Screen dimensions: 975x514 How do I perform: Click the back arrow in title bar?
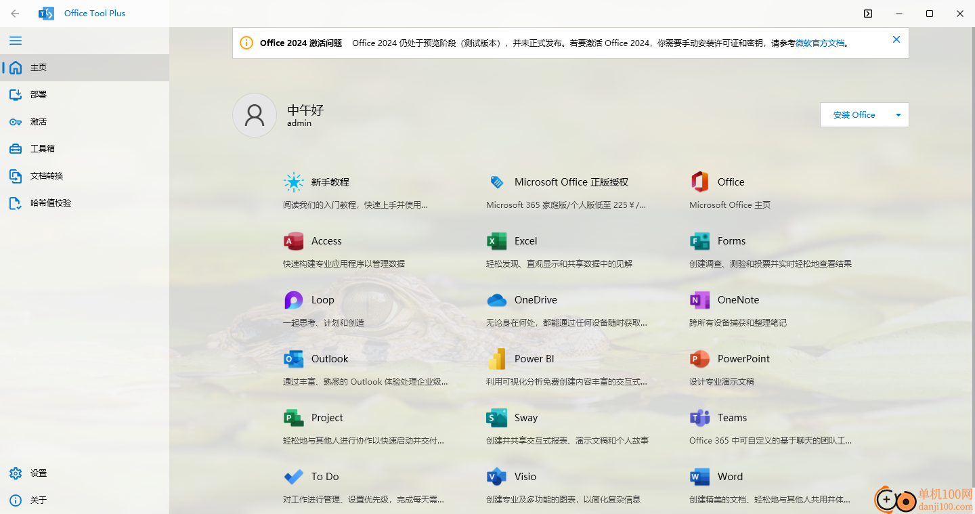(15, 13)
